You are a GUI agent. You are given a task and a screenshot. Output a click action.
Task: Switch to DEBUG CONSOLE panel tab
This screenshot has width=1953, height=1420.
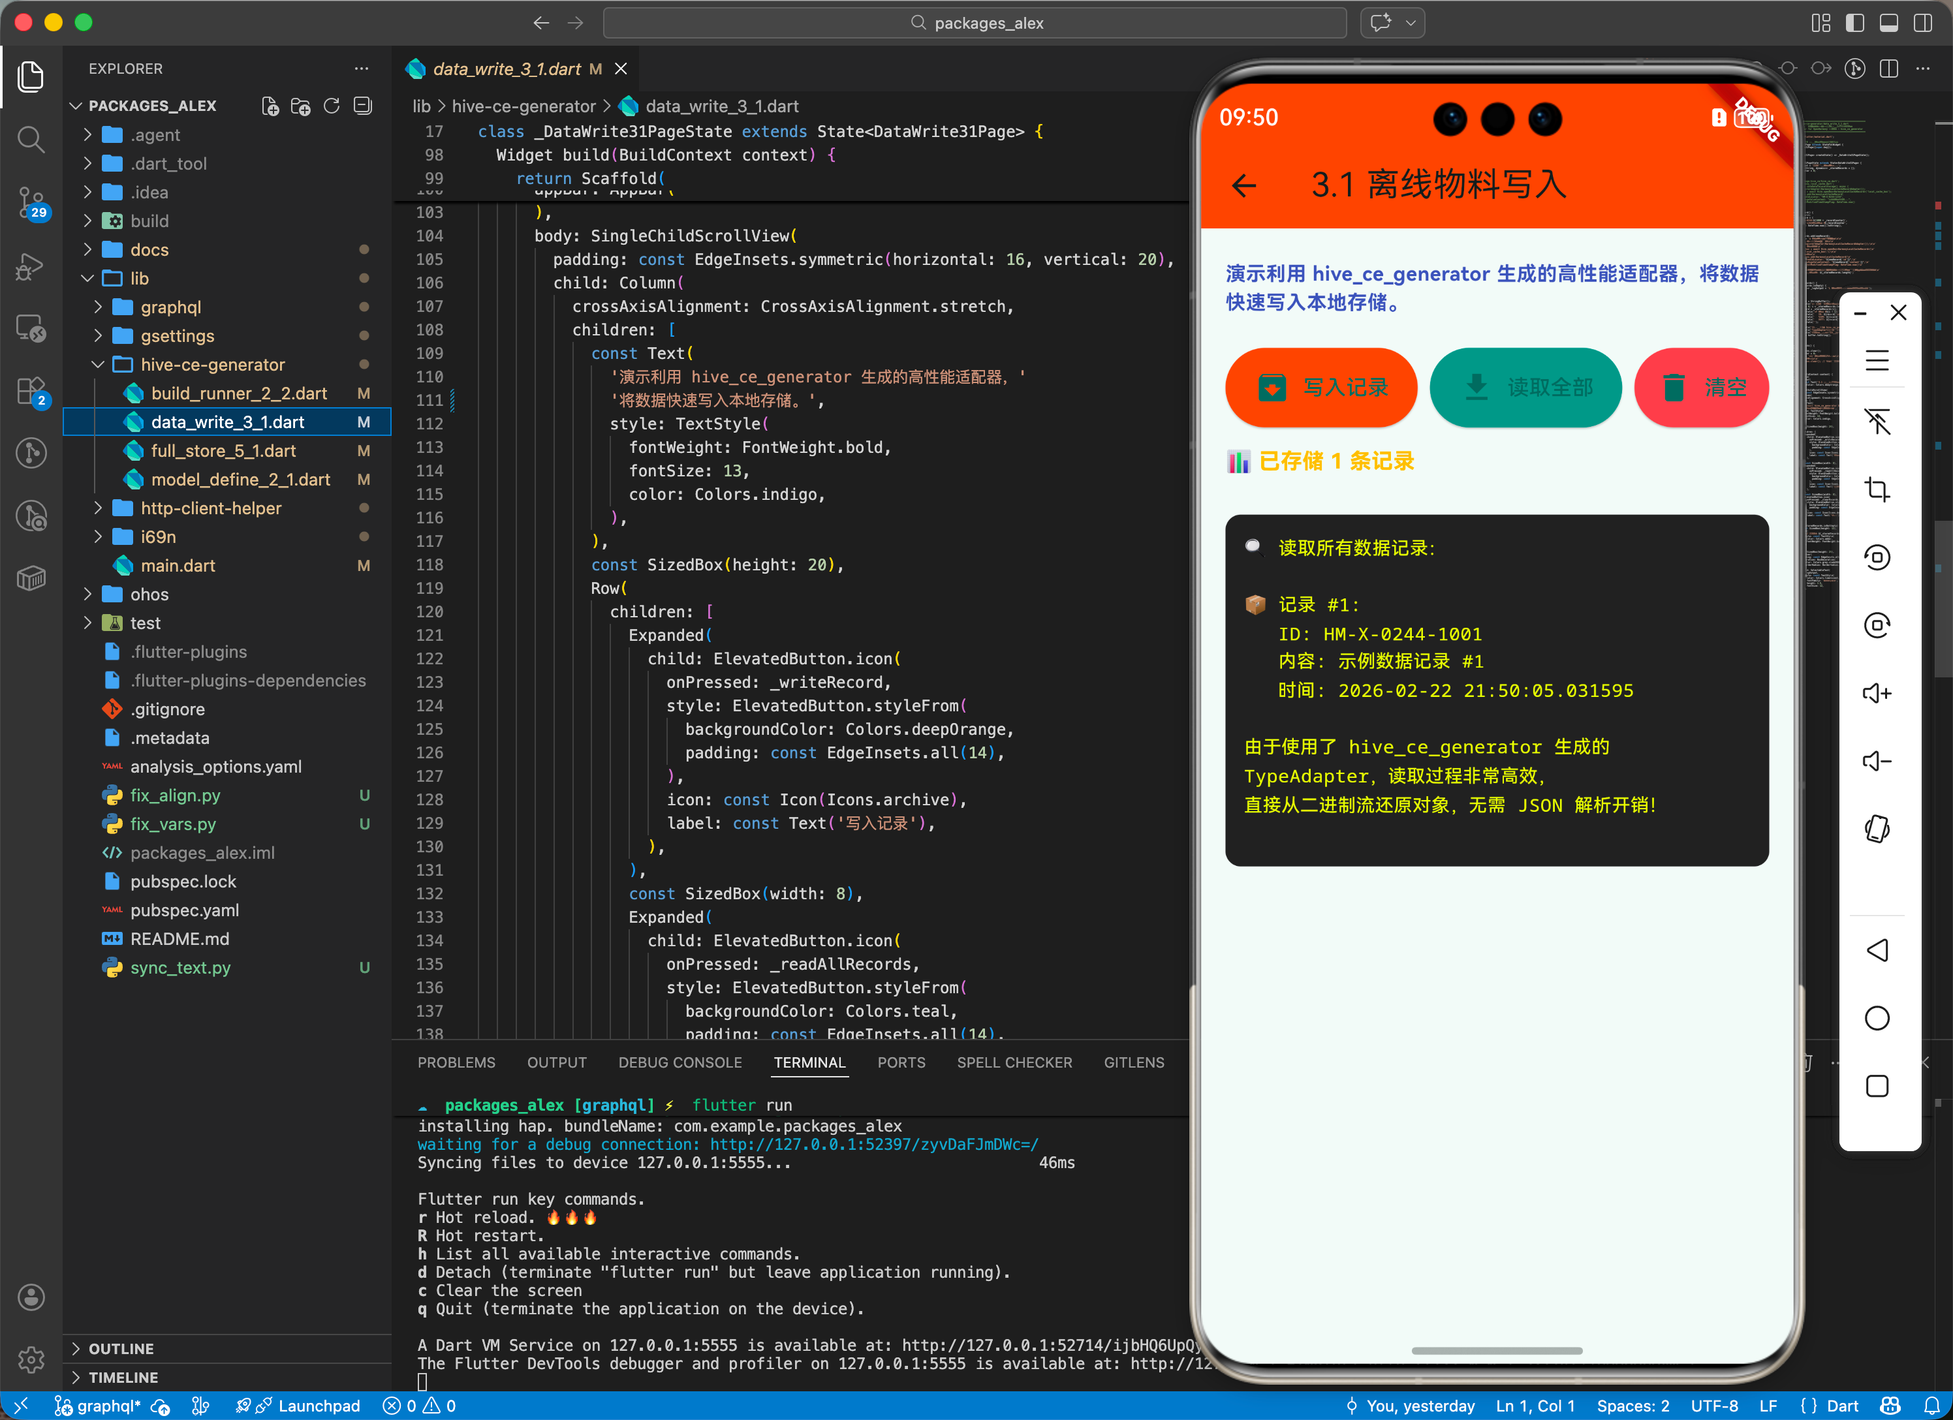(680, 1062)
